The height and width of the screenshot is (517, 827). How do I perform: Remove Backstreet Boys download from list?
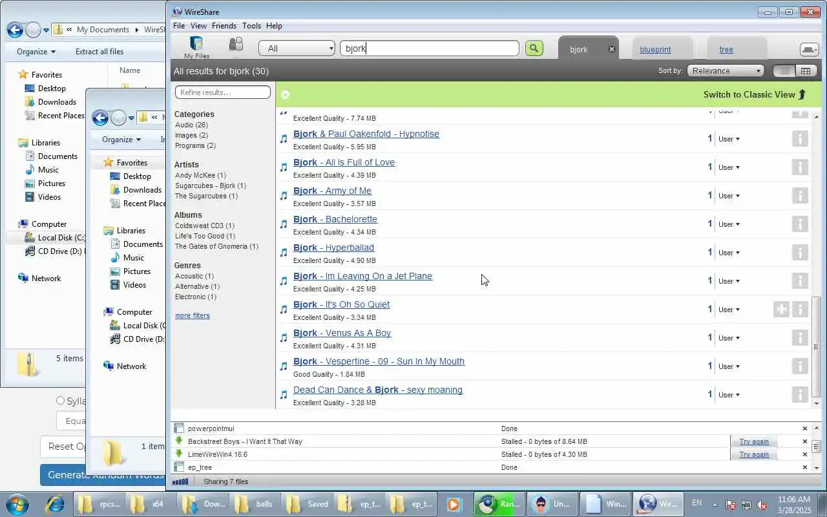tap(805, 441)
